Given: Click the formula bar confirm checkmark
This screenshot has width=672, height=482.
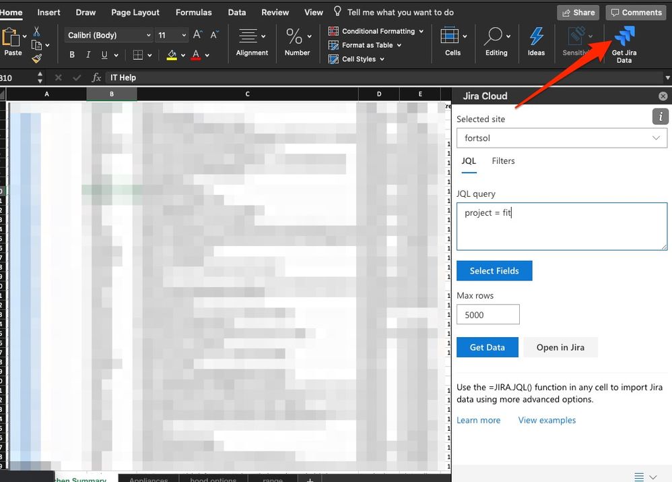Looking at the screenshot, I should click(77, 78).
